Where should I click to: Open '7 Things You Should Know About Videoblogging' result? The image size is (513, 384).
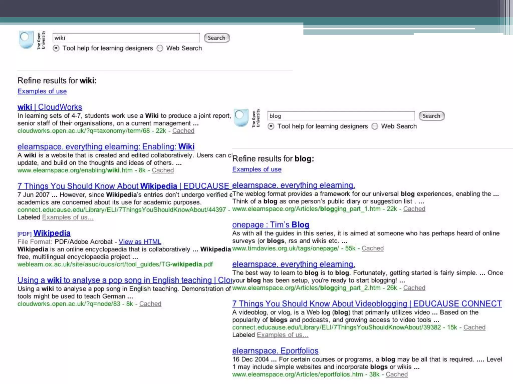click(x=367, y=303)
